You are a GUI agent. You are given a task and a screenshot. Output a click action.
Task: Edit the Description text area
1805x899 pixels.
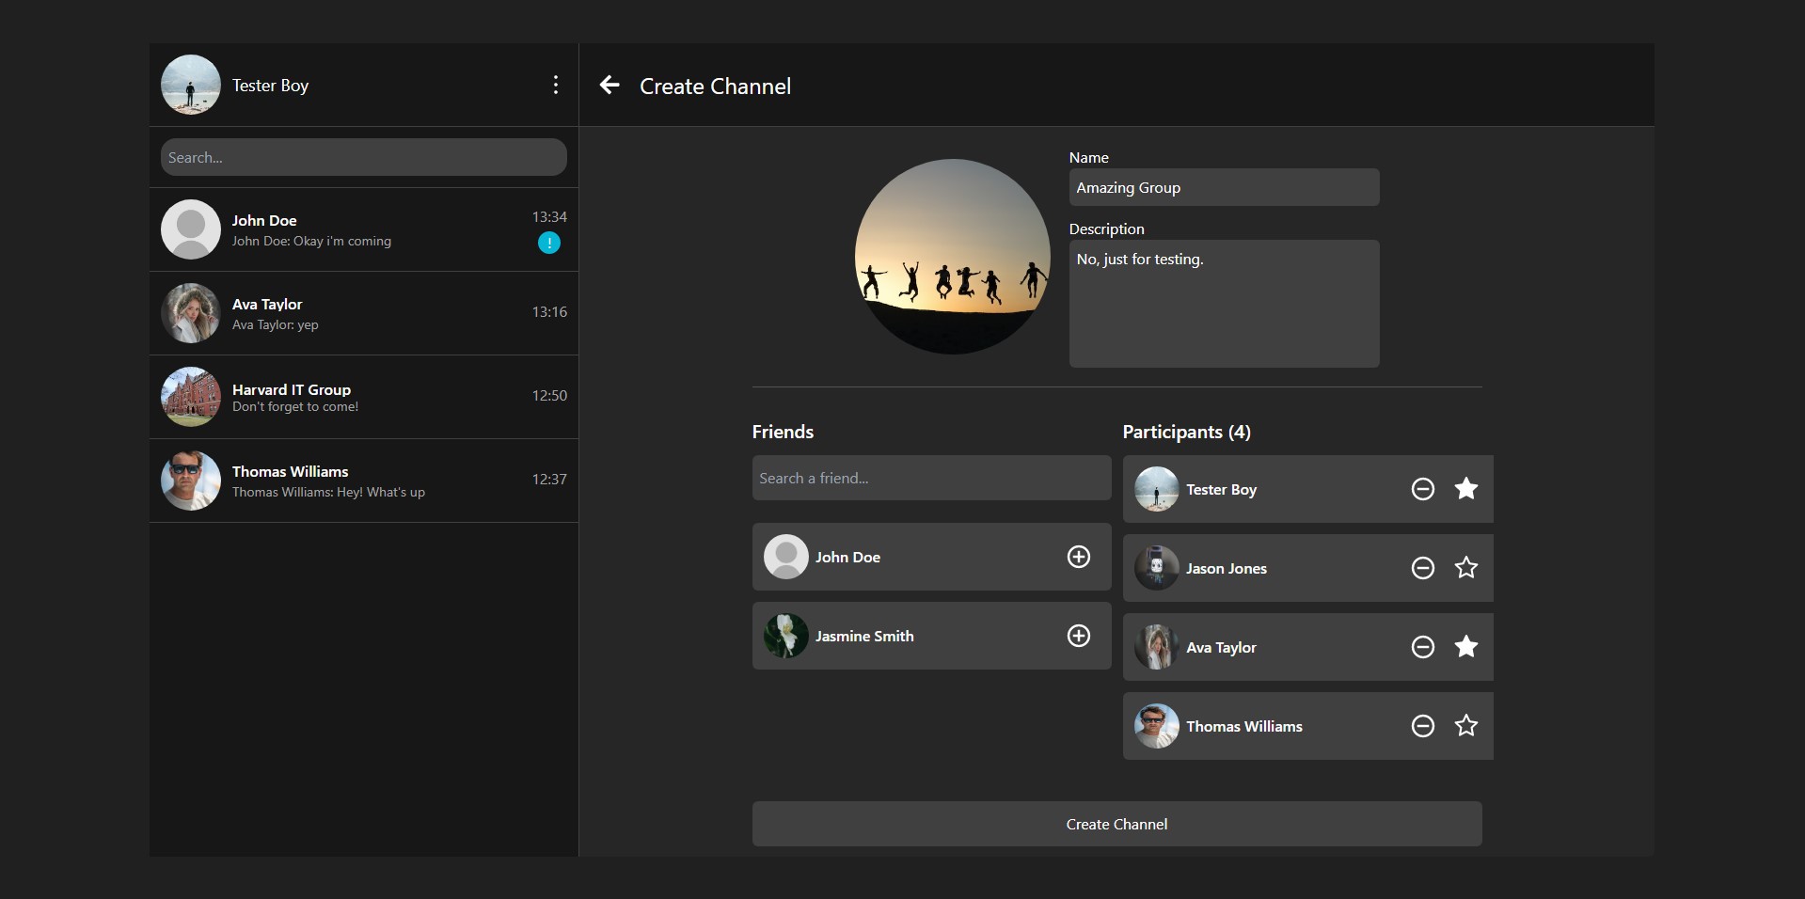pos(1224,304)
